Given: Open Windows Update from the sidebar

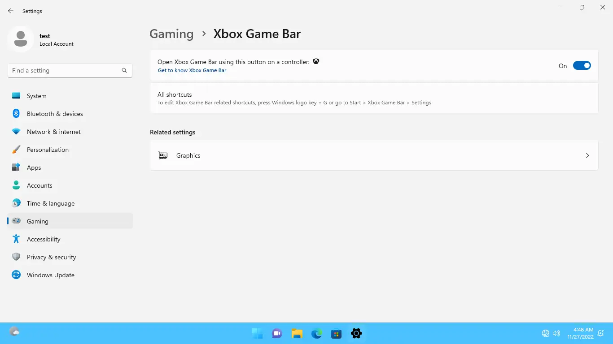Looking at the screenshot, I should pyautogui.click(x=70, y=275).
